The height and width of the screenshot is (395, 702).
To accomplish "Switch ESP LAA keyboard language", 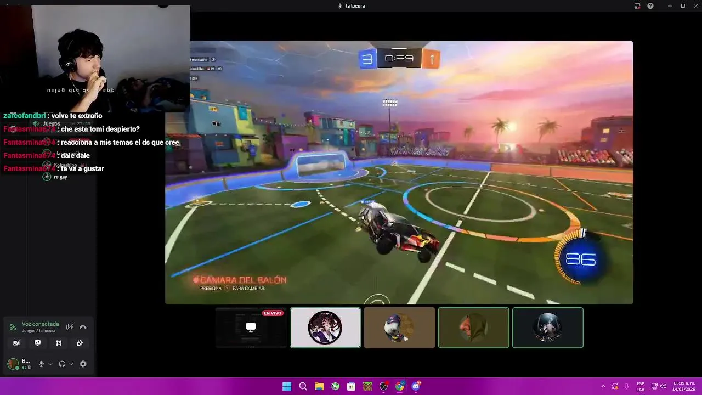I will 641,386.
